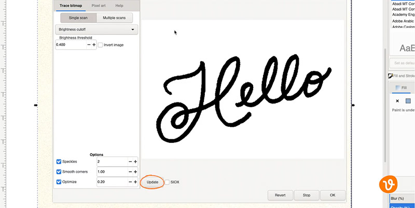
Task: Click the Brightness threshold value field
Action: (x=71, y=45)
